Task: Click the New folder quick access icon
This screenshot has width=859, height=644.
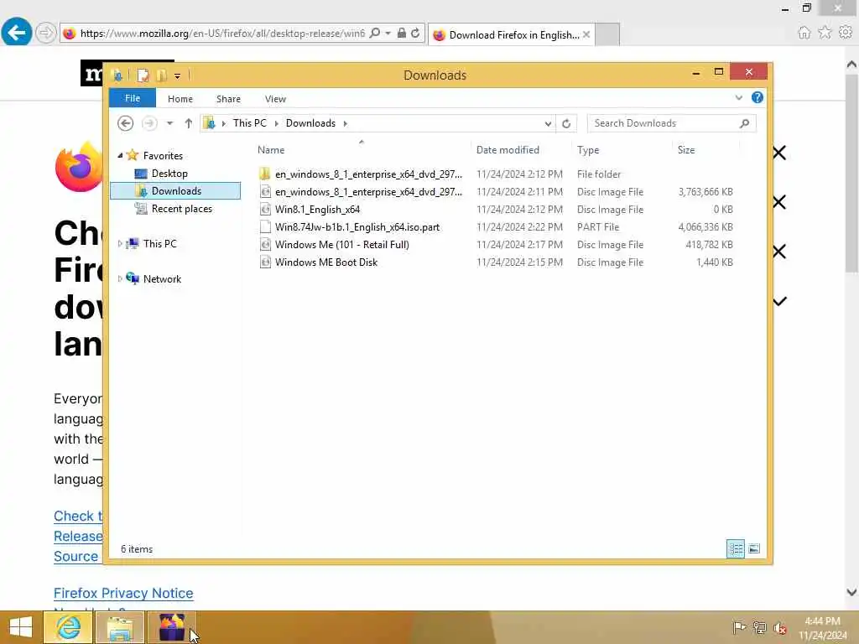Action: point(161,75)
